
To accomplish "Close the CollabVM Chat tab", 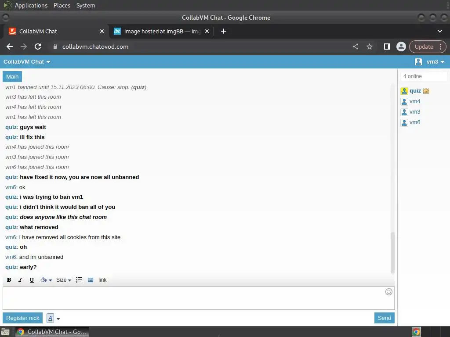I will (102, 31).
